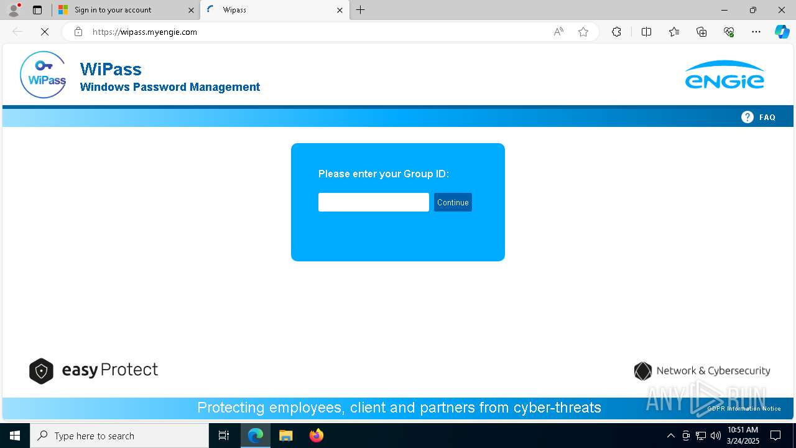The height and width of the screenshot is (448, 796).
Task: Open the Copilot sidebar
Action: pos(782,32)
